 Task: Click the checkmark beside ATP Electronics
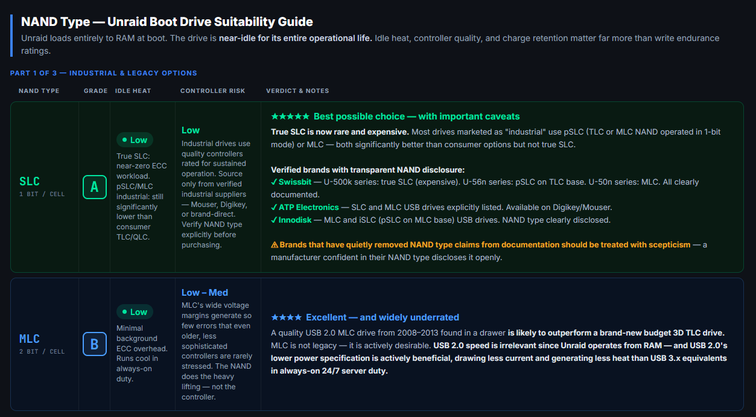[274, 208]
